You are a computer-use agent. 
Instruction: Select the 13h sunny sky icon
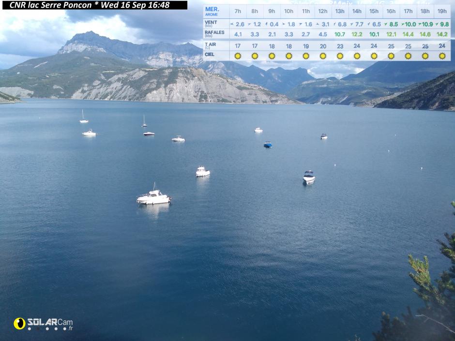point(340,56)
